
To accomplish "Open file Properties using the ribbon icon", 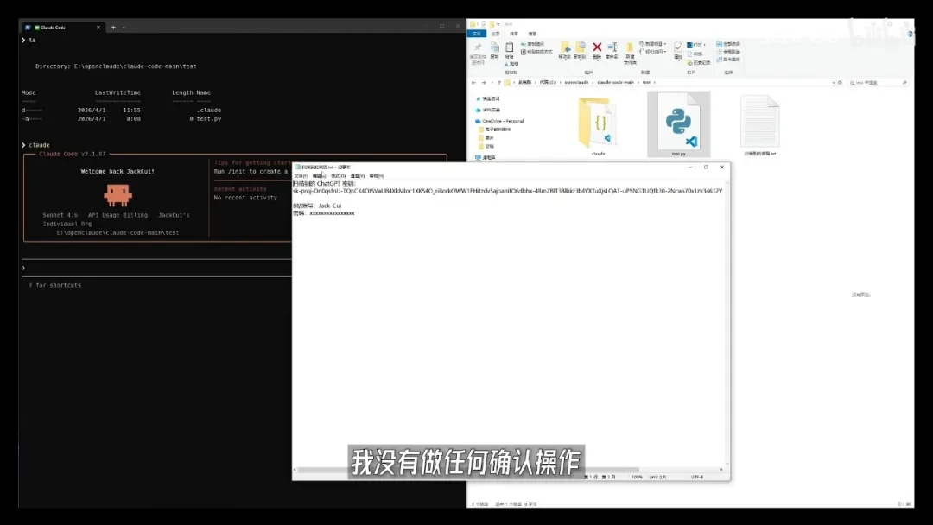I will (x=678, y=47).
